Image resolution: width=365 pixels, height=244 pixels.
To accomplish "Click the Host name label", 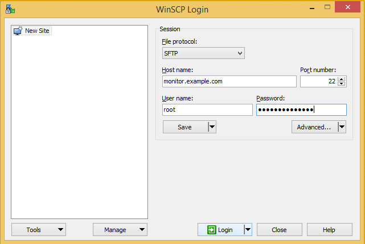I will (178, 70).
